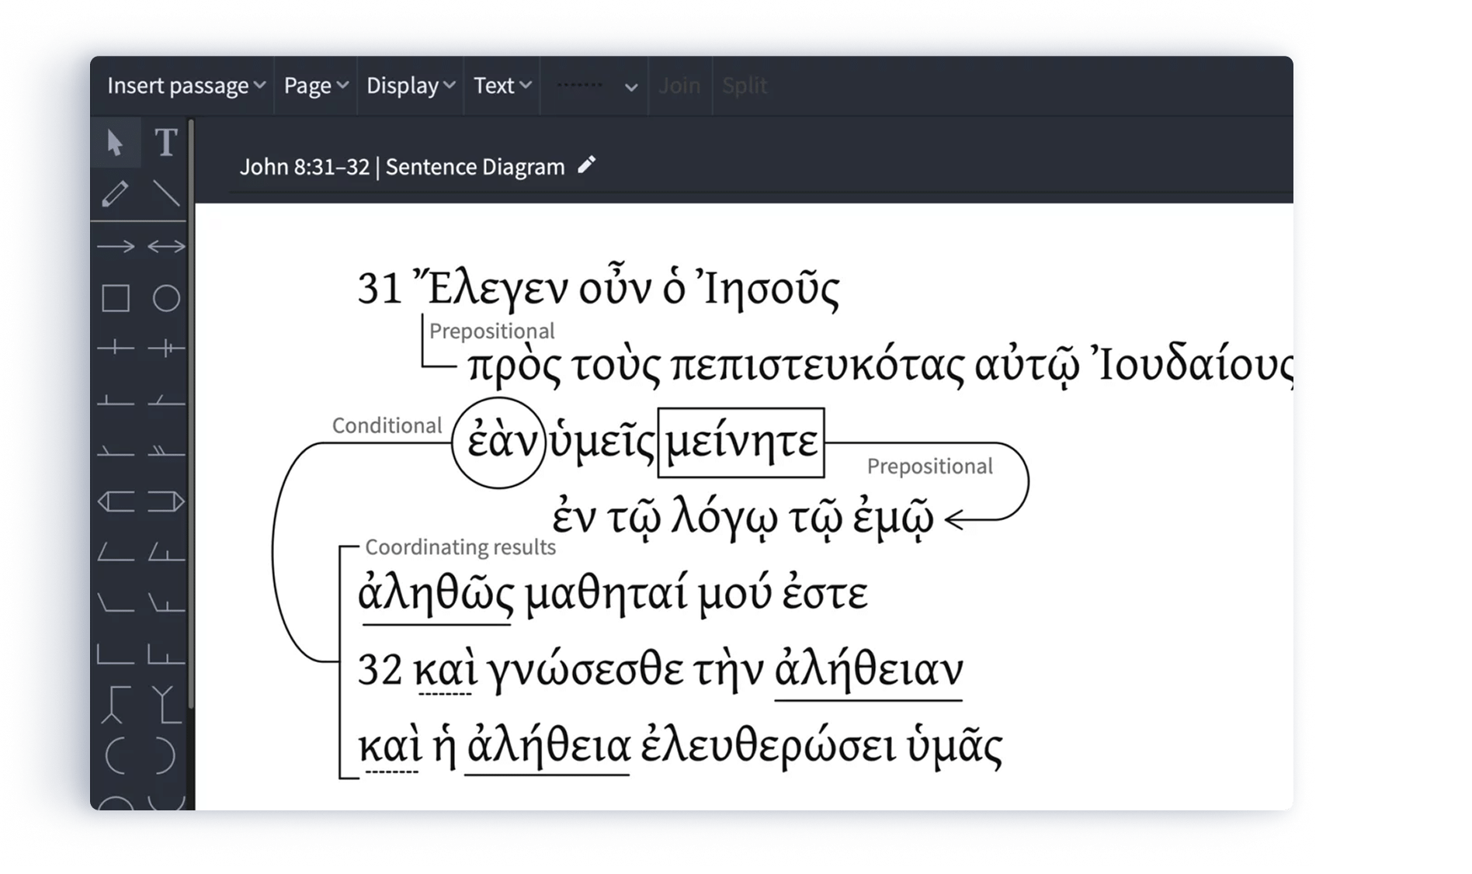Click the word Ἔλεγεν in verse 31
The image size is (1472, 874).
pyautogui.click(x=491, y=288)
